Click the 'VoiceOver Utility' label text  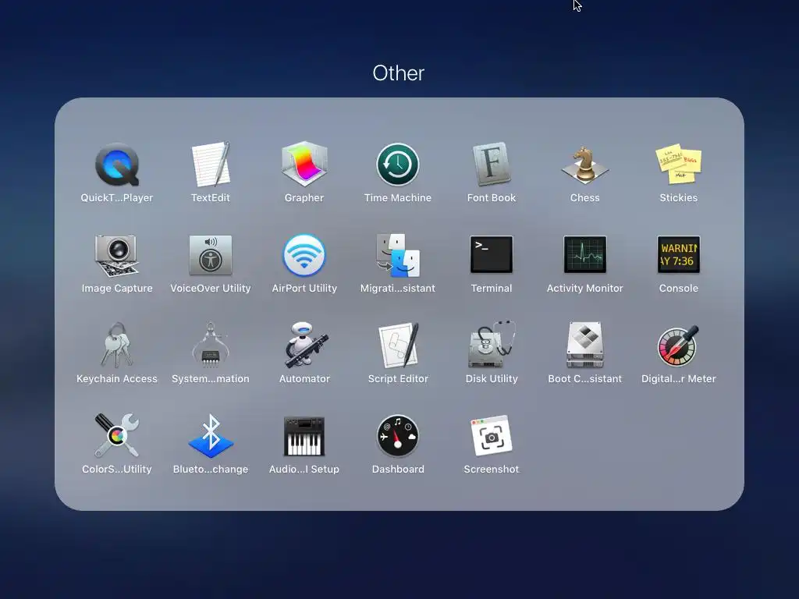[x=211, y=289]
